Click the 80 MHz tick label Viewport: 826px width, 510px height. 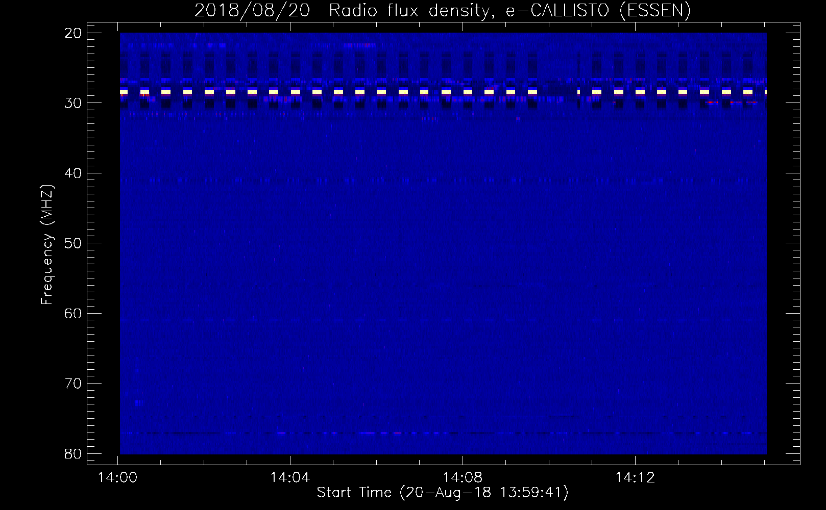click(73, 453)
